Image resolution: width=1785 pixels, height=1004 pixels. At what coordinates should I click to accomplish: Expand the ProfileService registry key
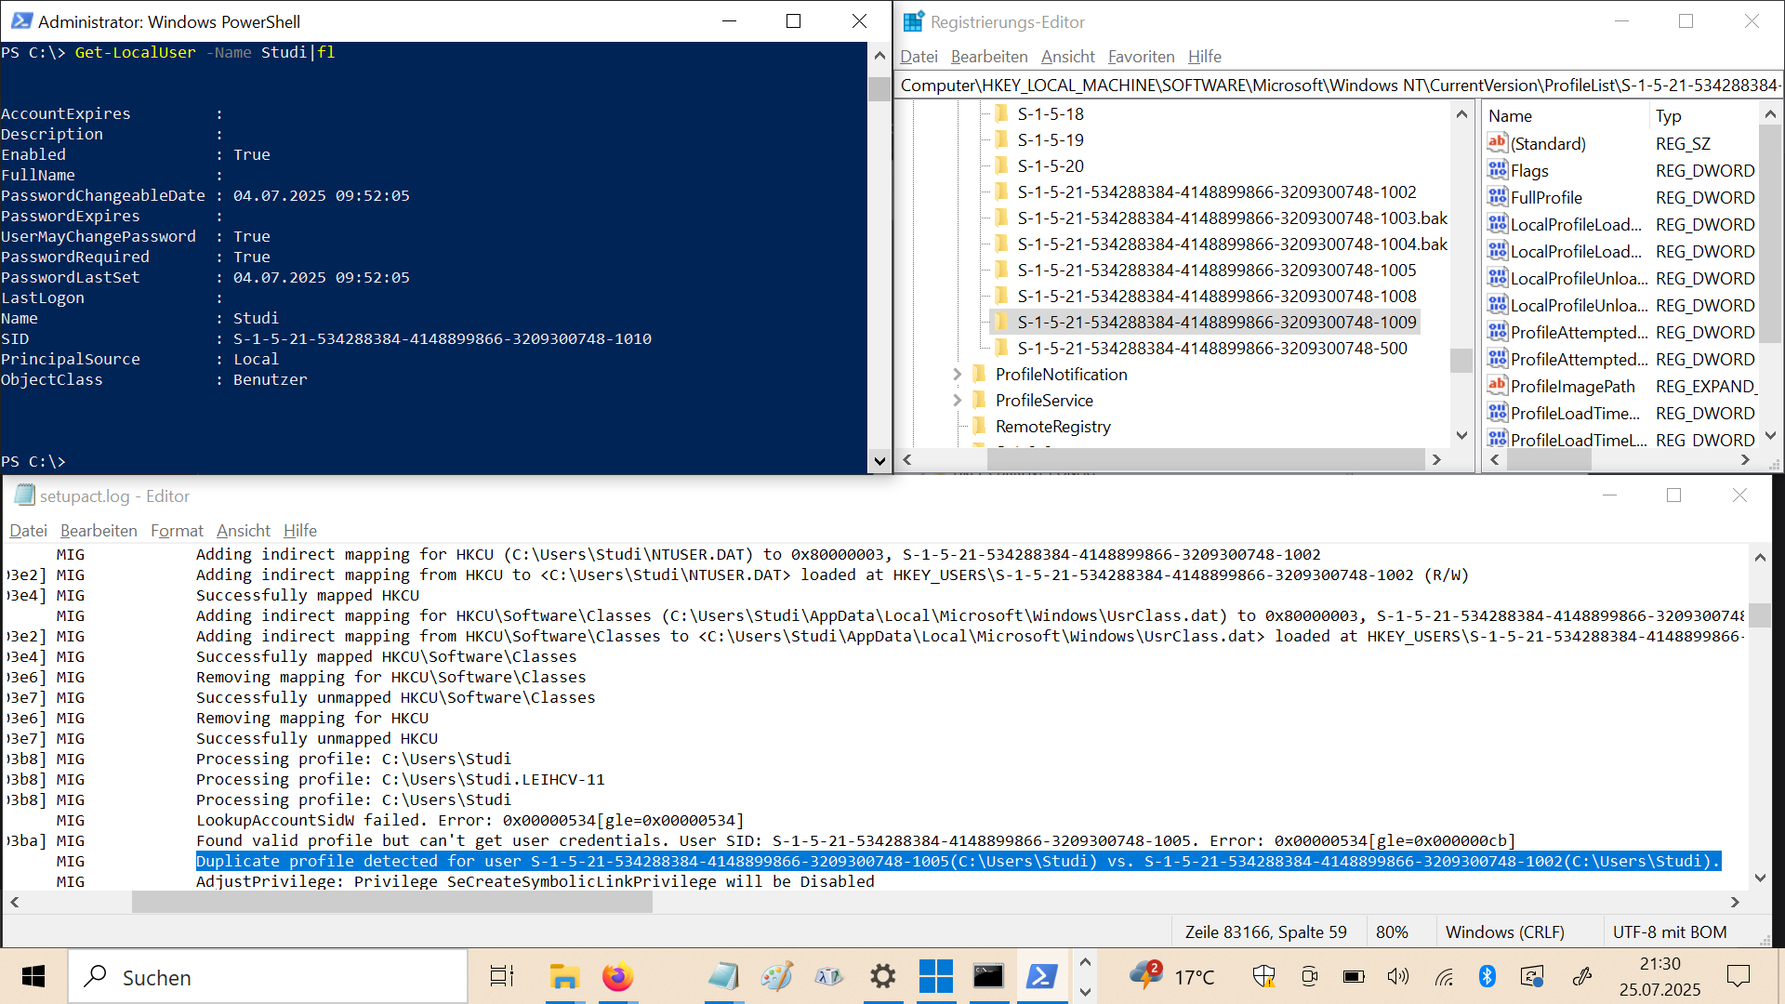[x=957, y=400]
